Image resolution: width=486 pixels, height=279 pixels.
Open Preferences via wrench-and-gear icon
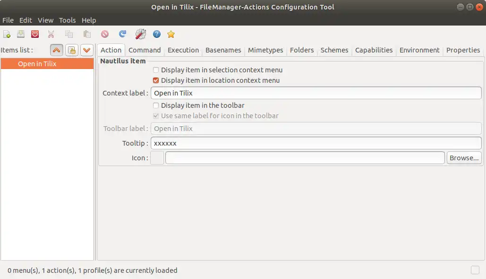[x=140, y=34]
